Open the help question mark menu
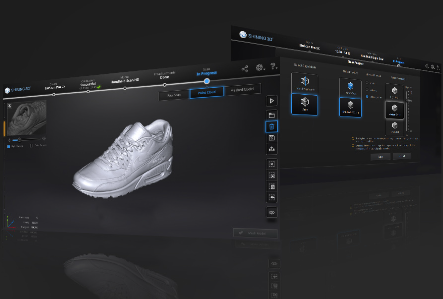443x299 pixels. 273,66
